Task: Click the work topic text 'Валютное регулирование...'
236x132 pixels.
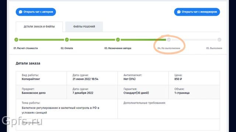Action: tap(60, 110)
